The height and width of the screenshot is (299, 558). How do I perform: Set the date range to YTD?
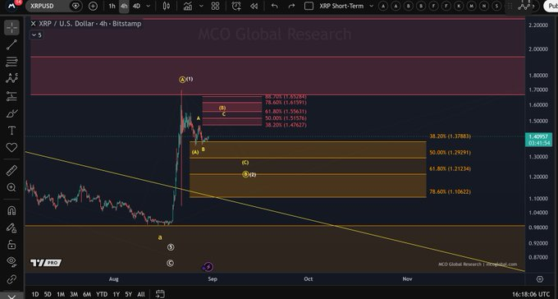pyautogui.click(x=102, y=294)
